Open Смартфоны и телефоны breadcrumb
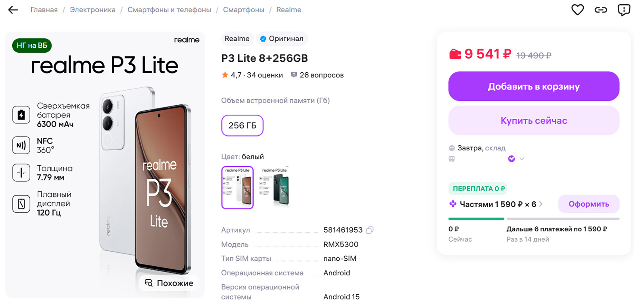 (x=169, y=10)
